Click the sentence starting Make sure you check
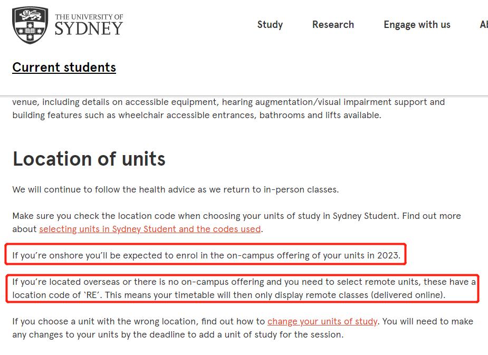 pos(236,216)
